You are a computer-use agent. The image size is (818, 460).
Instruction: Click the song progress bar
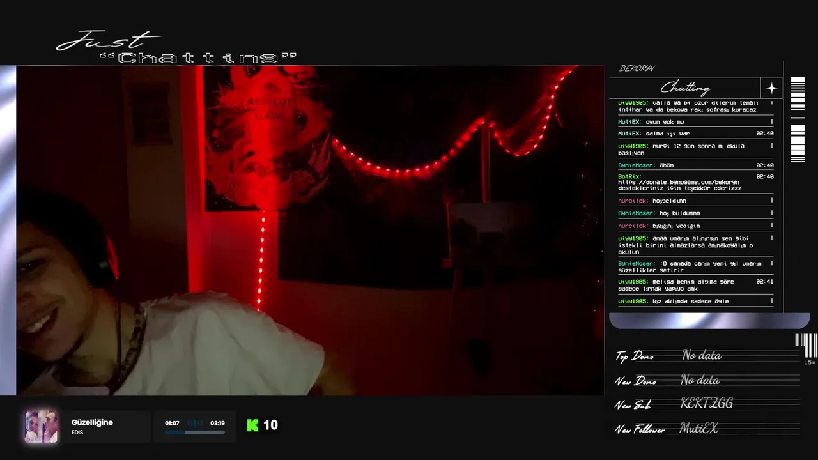tap(195, 433)
